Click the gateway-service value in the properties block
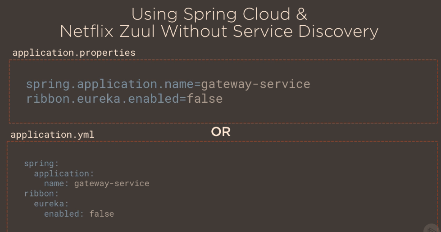441x232 pixels. pos(255,84)
